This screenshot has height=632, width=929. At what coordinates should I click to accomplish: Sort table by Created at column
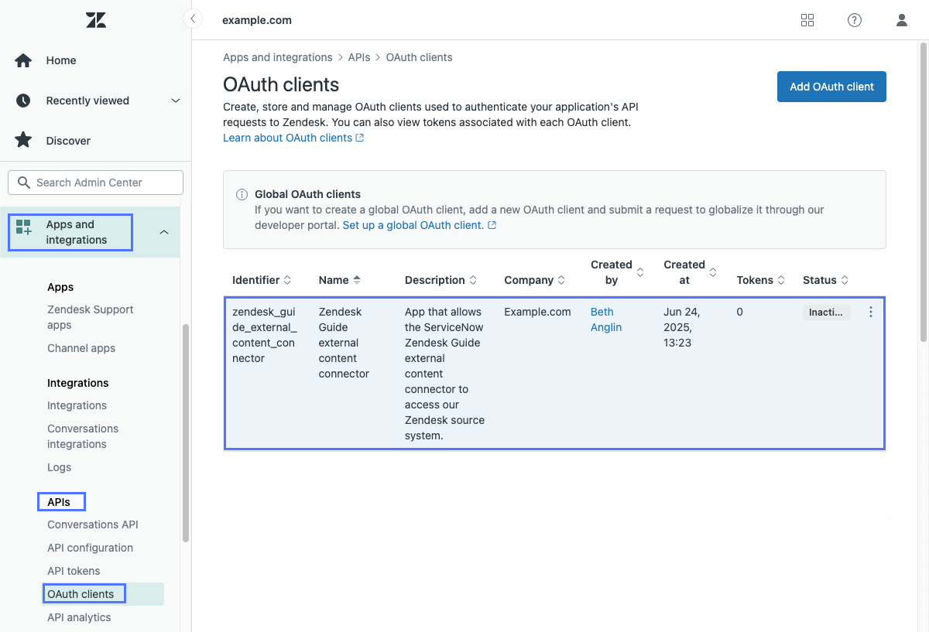pyautogui.click(x=690, y=272)
